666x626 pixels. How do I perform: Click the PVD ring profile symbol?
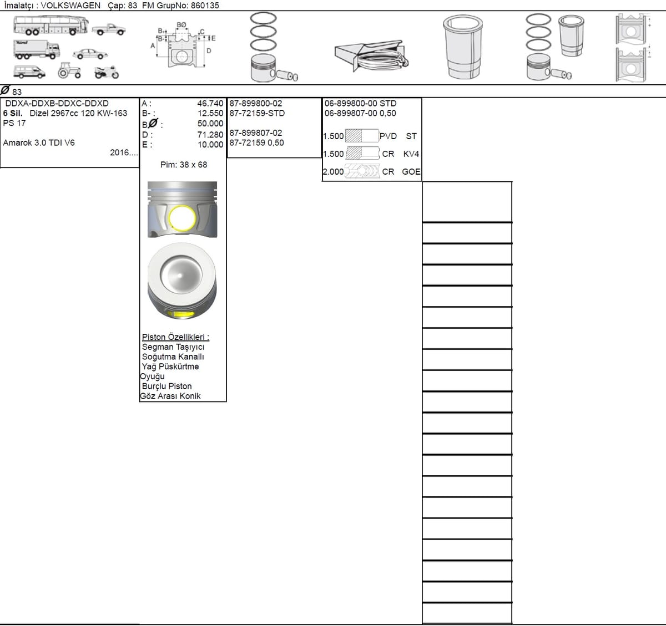(361, 136)
